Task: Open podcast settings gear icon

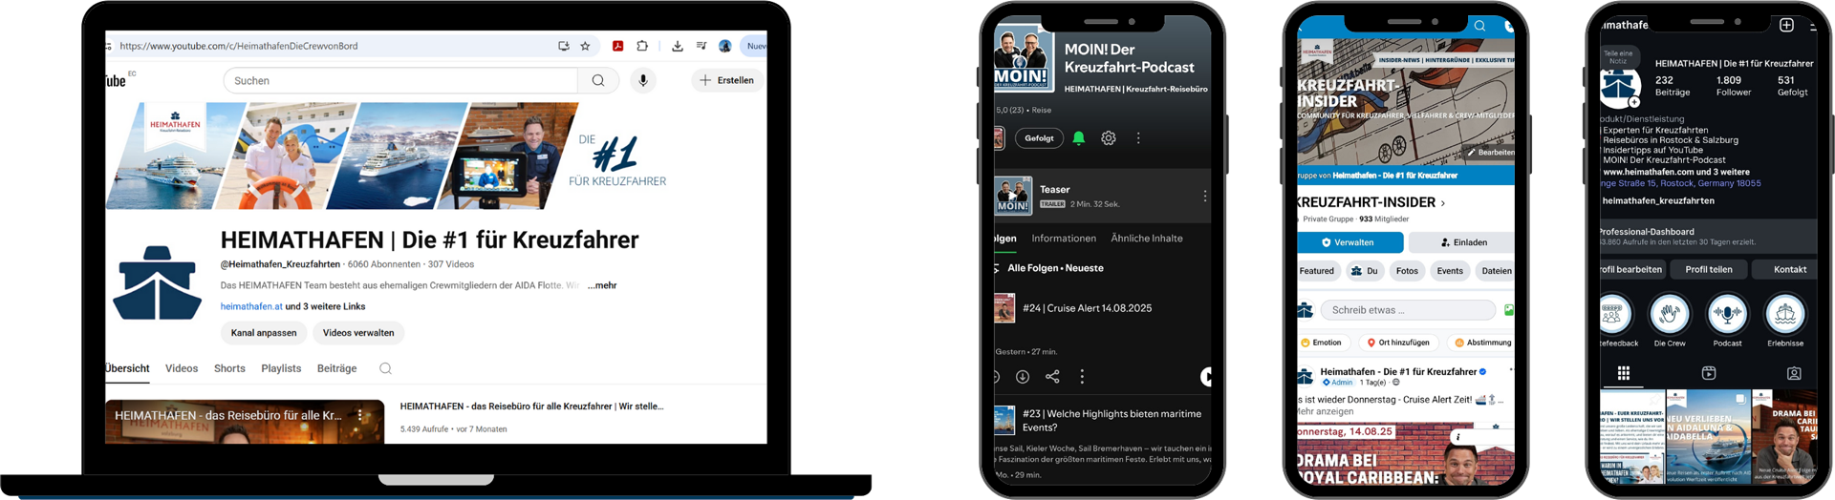Action: [x=1109, y=138]
